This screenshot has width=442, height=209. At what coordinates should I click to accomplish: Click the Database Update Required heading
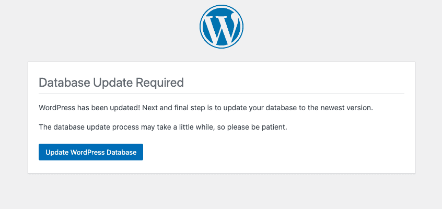click(x=111, y=83)
